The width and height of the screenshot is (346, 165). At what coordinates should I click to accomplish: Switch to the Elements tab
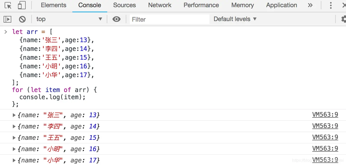(53, 5)
